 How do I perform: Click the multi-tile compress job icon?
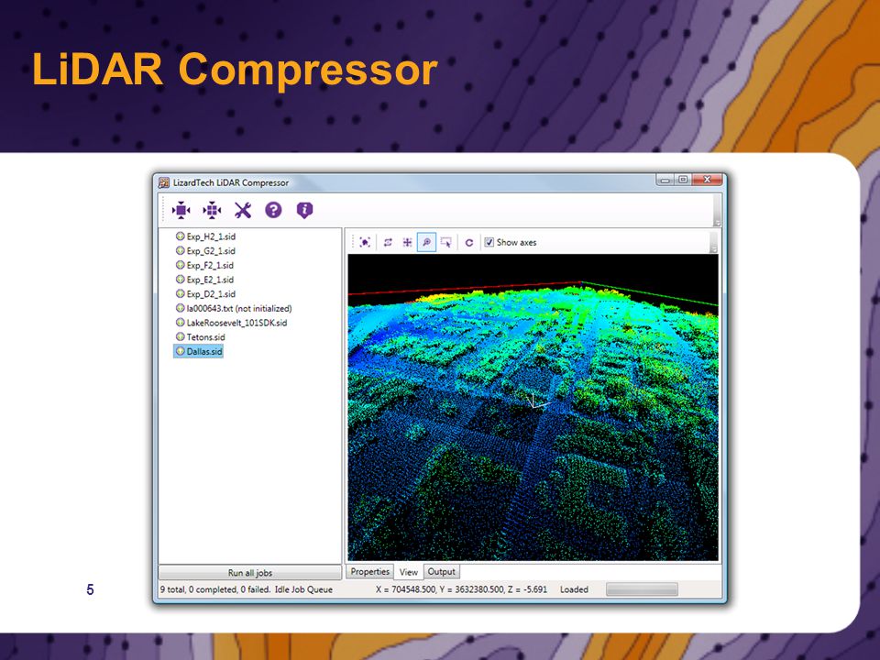(212, 211)
